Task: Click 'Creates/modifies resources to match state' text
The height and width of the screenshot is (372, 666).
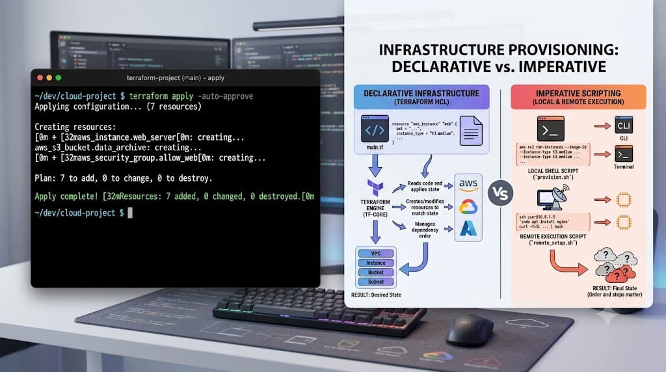Action: [x=425, y=207]
